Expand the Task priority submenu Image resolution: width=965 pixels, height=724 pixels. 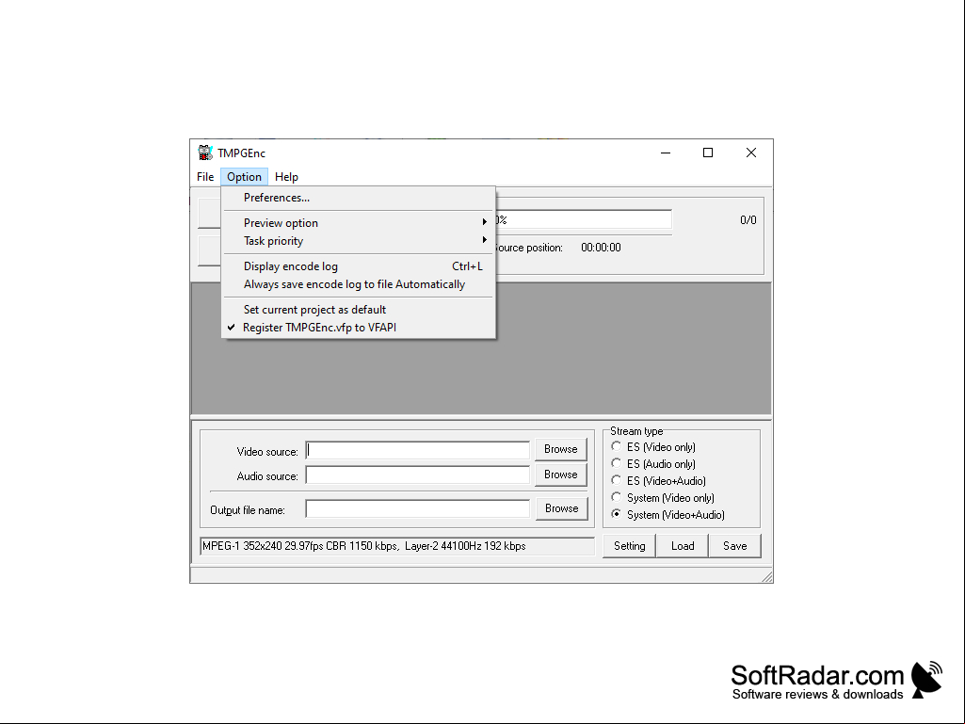[358, 241]
